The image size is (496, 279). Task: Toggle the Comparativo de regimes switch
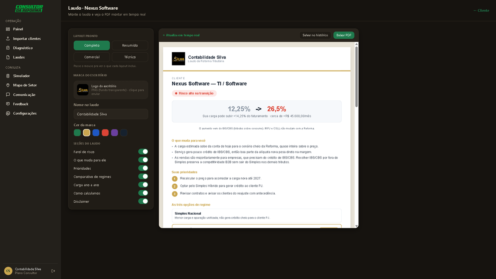pyautogui.click(x=143, y=176)
